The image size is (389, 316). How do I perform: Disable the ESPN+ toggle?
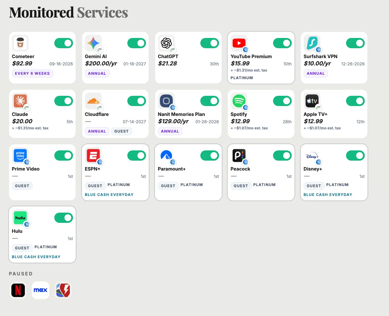point(137,156)
